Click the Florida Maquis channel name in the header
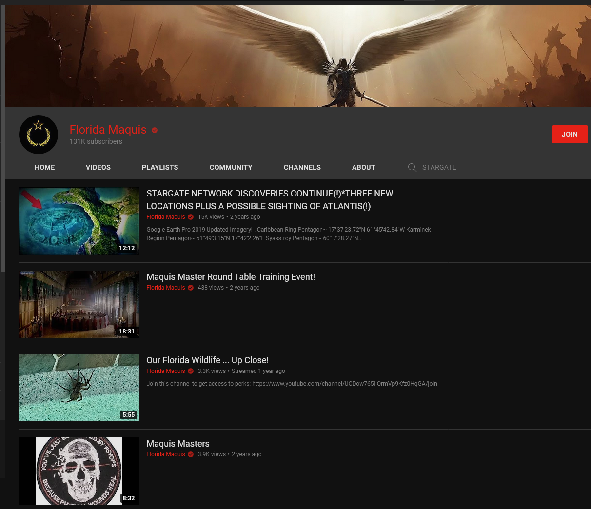The height and width of the screenshot is (509, 591). (x=108, y=130)
